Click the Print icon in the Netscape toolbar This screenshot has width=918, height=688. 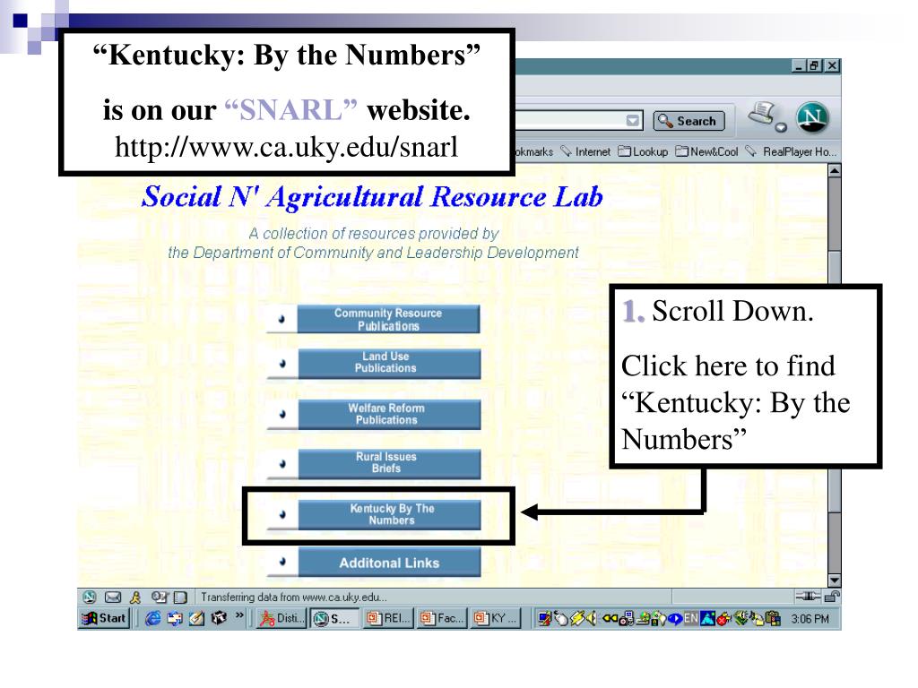point(762,114)
